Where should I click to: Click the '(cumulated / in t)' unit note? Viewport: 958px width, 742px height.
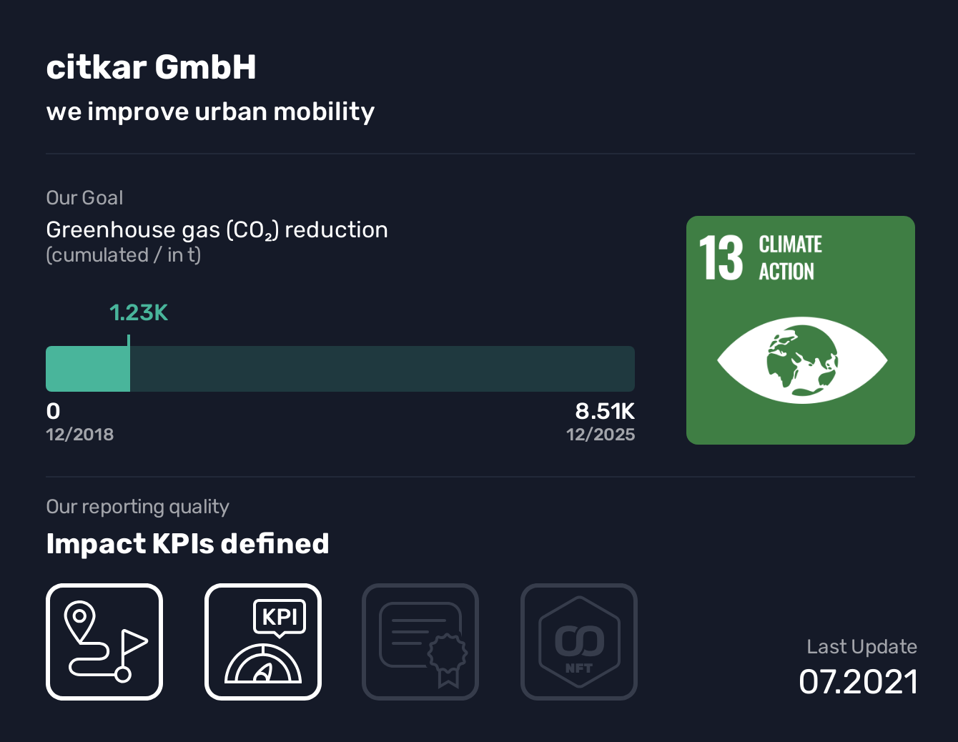click(124, 255)
